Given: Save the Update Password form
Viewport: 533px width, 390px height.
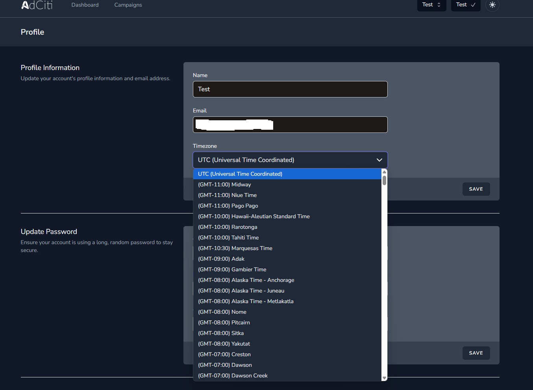Looking at the screenshot, I should (x=476, y=353).
